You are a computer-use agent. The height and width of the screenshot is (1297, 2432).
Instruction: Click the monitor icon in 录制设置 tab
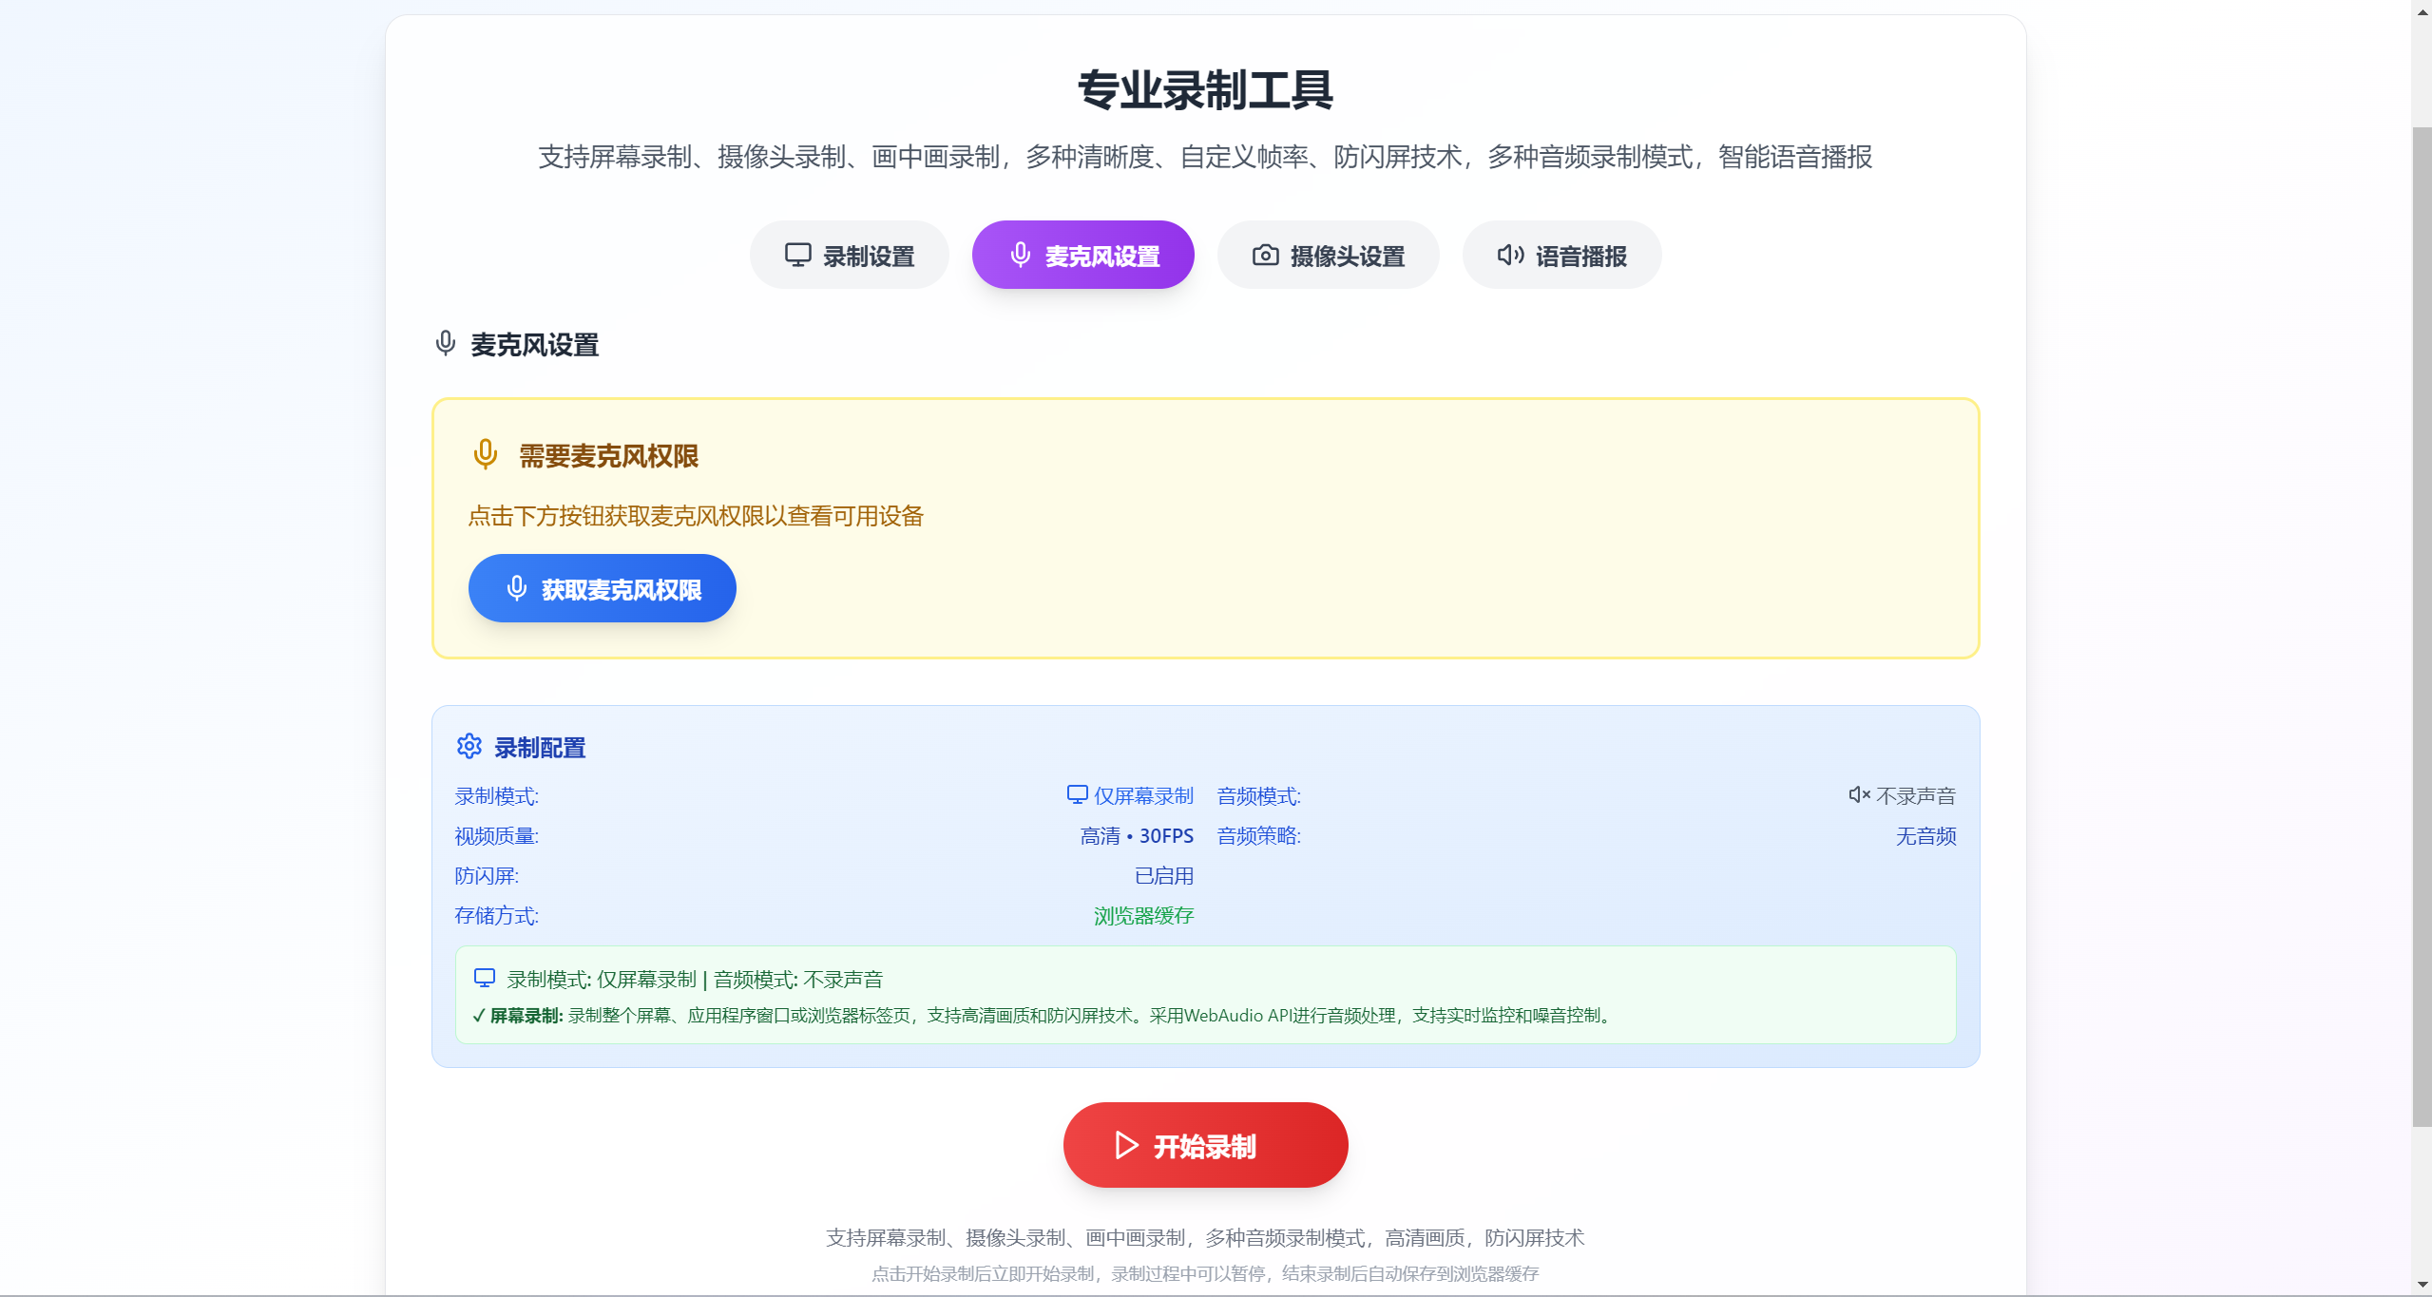797,255
